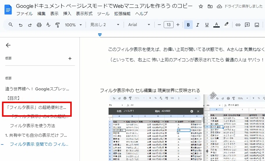Jump to 1. 共有中でも自分の表示だけ outline entry
Image resolution: width=265 pixels, height=161 pixels.
(36, 135)
